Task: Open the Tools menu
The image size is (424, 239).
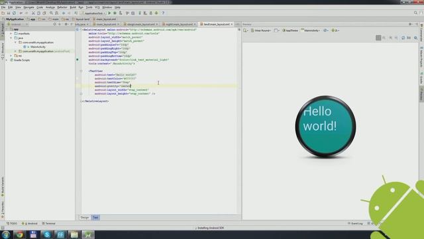Action: tap(89, 7)
